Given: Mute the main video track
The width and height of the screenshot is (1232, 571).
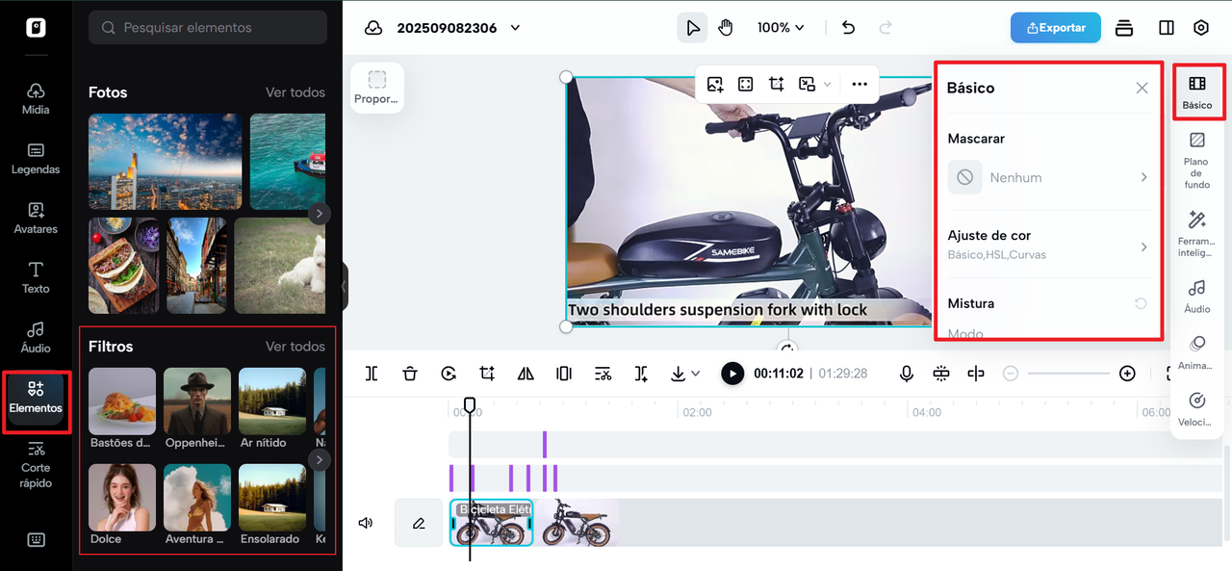Looking at the screenshot, I should tap(366, 523).
